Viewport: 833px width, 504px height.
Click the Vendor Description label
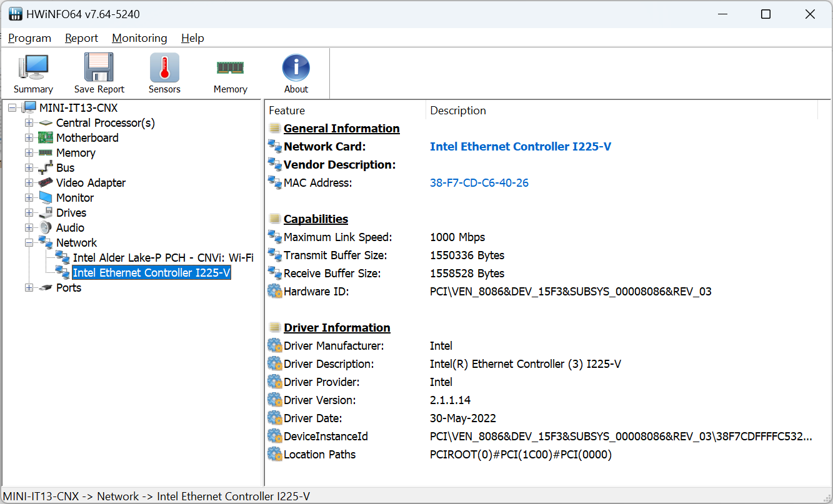[340, 164]
